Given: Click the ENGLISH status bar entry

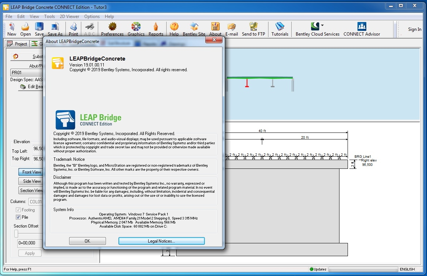Looking at the screenshot, I should (407, 269).
